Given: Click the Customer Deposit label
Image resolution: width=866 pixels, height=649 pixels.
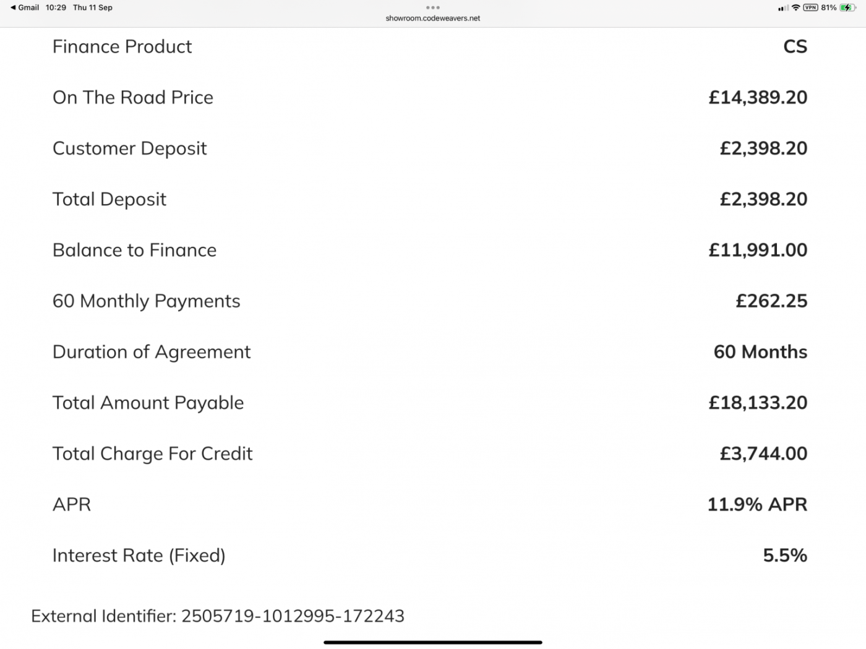Looking at the screenshot, I should [x=129, y=148].
